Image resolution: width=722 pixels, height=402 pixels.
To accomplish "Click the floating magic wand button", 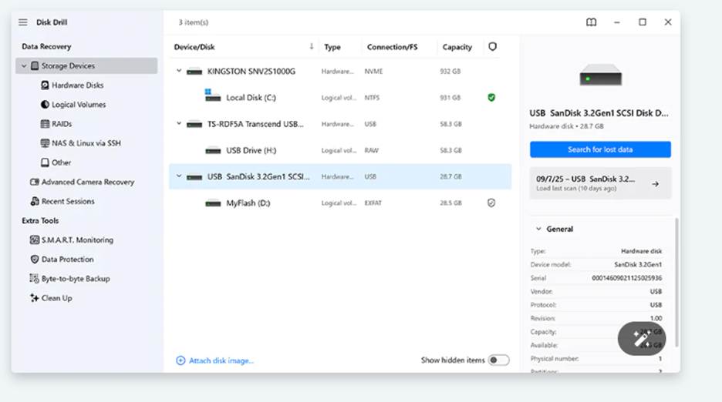I will point(642,339).
